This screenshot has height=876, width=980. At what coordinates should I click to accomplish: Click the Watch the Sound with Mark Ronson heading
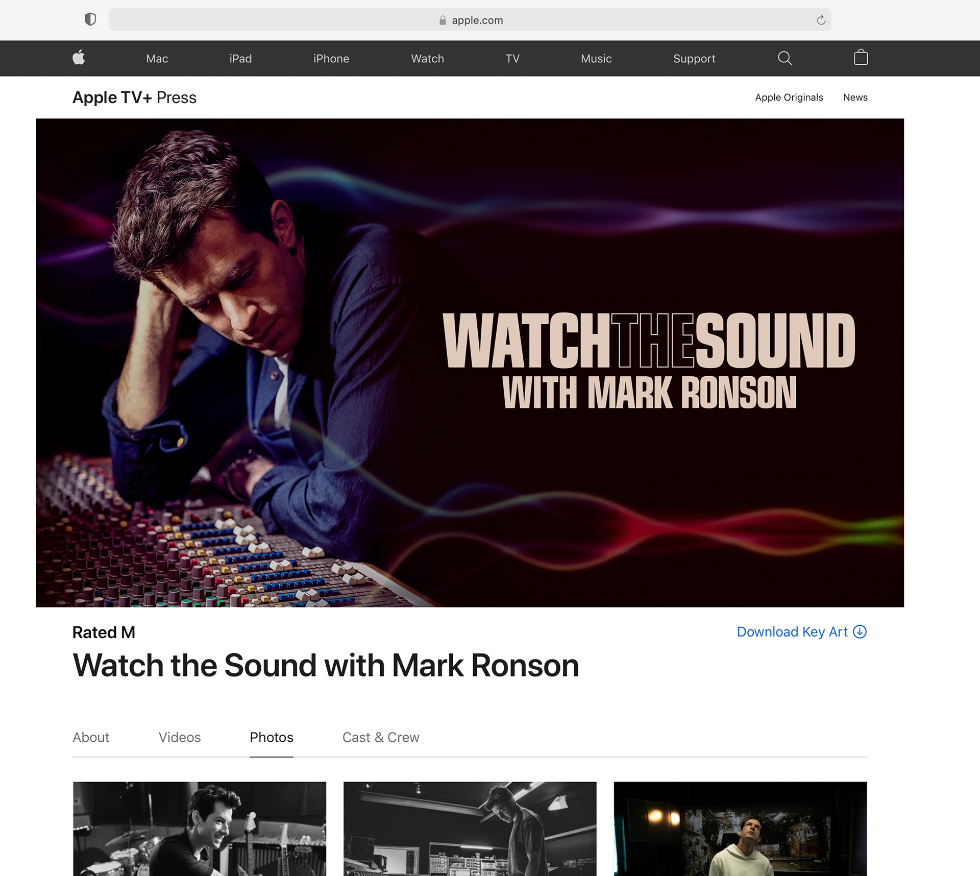[x=326, y=665]
